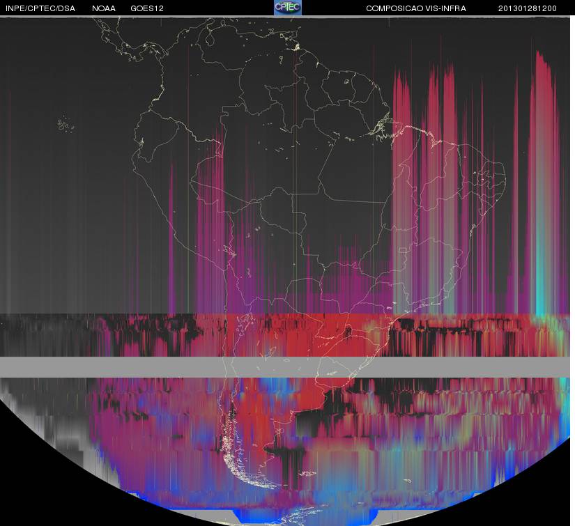Click the GOES12 satellite label

click(x=147, y=8)
